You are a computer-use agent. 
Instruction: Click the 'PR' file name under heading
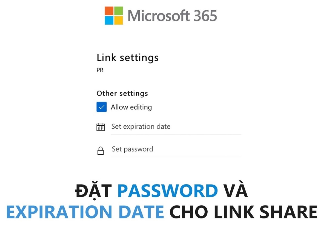pos(100,70)
